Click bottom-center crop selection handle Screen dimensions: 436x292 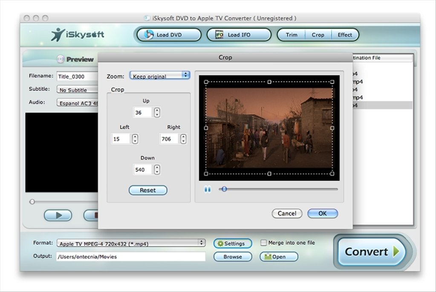(269, 174)
